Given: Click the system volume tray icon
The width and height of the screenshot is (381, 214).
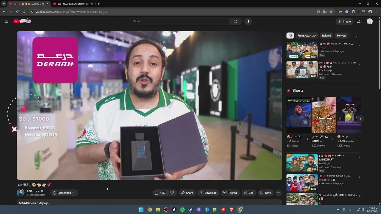Looking at the screenshot, I should click(363, 210).
